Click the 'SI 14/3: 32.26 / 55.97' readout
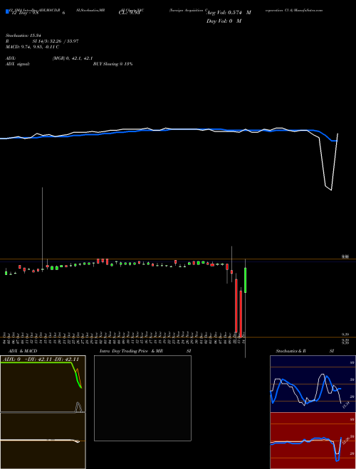This screenshot has width=356, height=469. pyautogui.click(x=56, y=41)
